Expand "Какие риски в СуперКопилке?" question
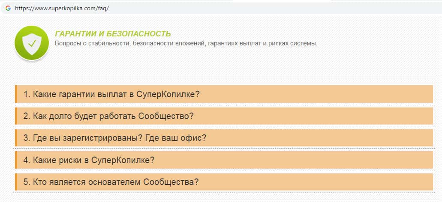Image resolution: width=442 pixels, height=202 pixels. (89, 160)
